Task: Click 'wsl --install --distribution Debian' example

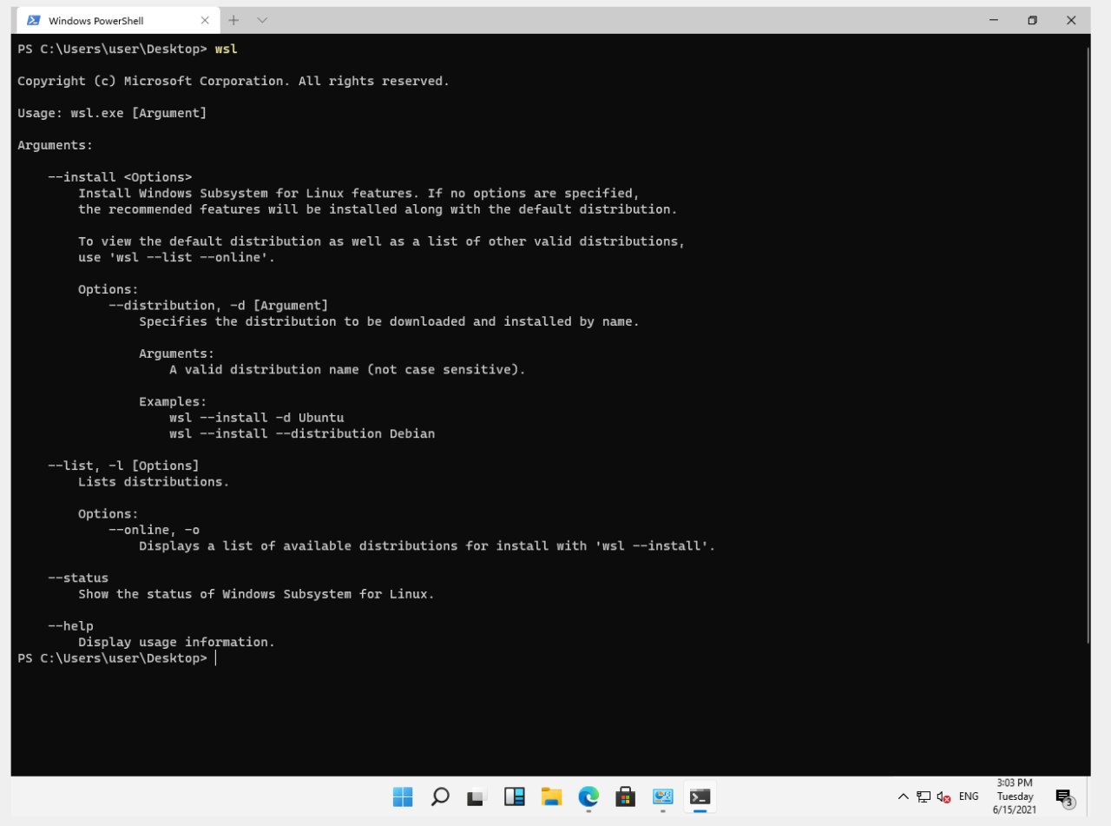Action: click(x=302, y=433)
